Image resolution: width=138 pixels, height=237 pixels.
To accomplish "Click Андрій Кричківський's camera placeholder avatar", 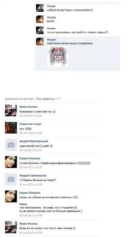I will [11, 145].
